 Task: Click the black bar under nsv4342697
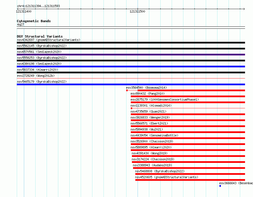[131, 43]
